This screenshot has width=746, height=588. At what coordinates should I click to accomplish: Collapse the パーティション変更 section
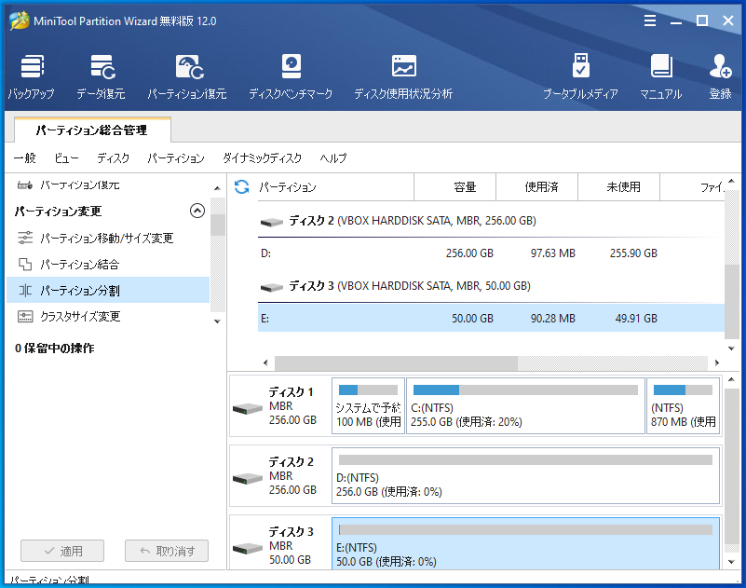pos(197,211)
